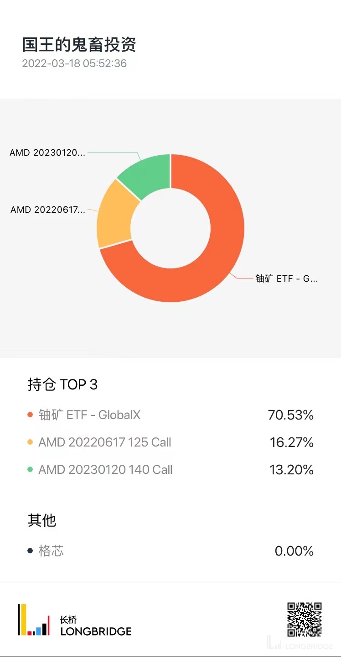Select the green donut chart segment
341x657 pixels.
pos(146,176)
